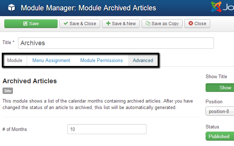Switch to the Module tab
This screenshot has width=234, height=146.
click(x=15, y=60)
